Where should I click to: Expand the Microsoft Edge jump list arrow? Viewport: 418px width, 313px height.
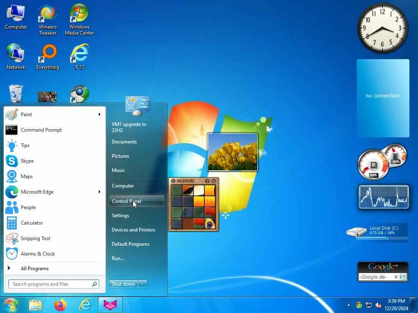click(100, 192)
